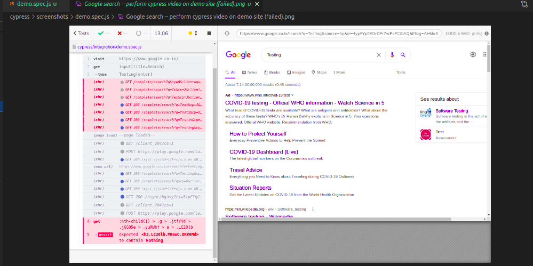Open the cypress/integration/demo.spec.js spec link
The height and width of the screenshot is (266, 533).
pyautogui.click(x=109, y=47)
